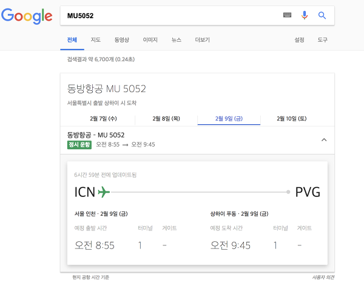Collapse the MU 5052 flight details chevron
This screenshot has height=283, width=364.
[x=324, y=140]
